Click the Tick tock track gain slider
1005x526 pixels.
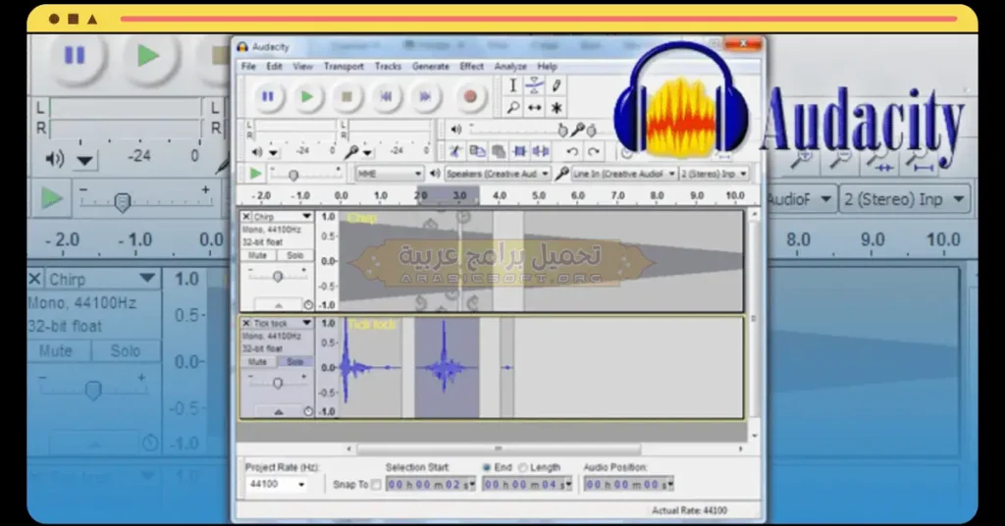(277, 383)
